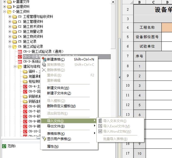The image size is (172, 158).
Task: Click the C6-1 table icon
Action: pos(20,51)
